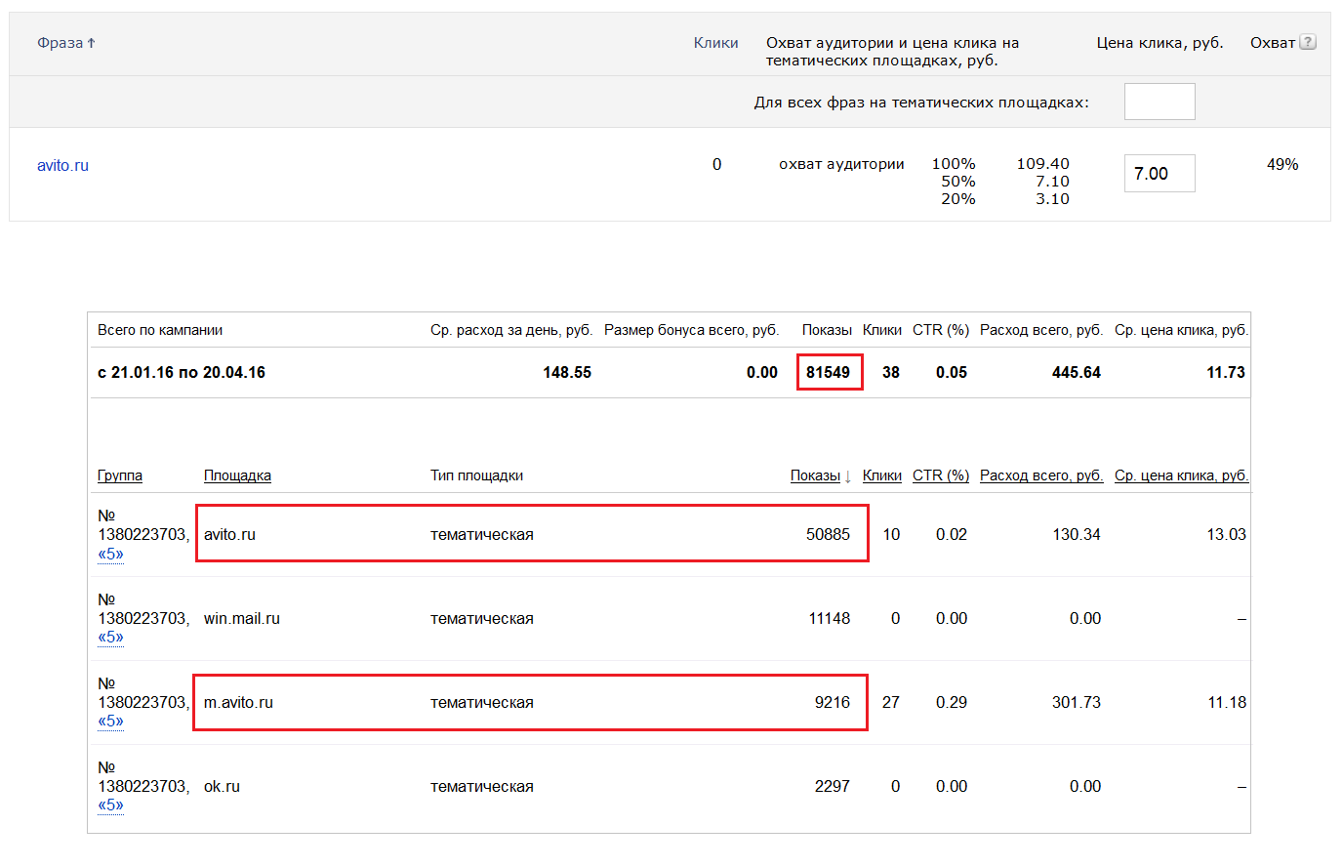Sort by underlined Расход всего, руб. header
Viewport: 1343px width, 867px height.
(x=1040, y=475)
